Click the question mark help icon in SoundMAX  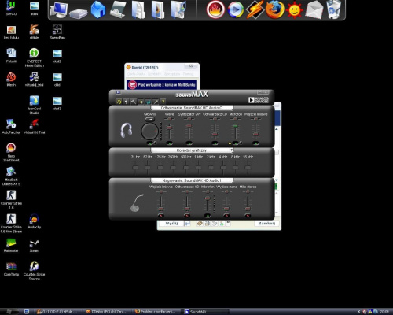163,102
